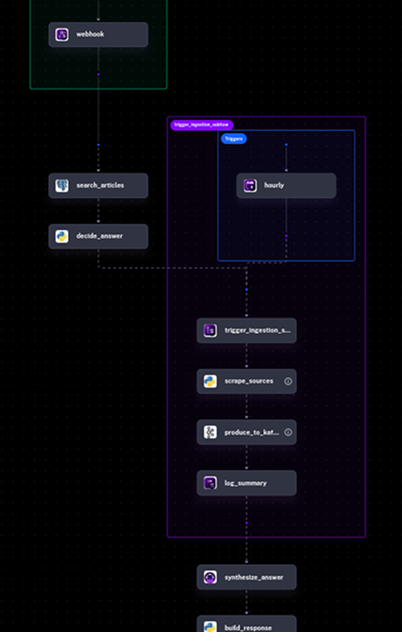This screenshot has height=632, width=402.
Task: Open the info icon on scrape_sources
Action: coord(288,382)
